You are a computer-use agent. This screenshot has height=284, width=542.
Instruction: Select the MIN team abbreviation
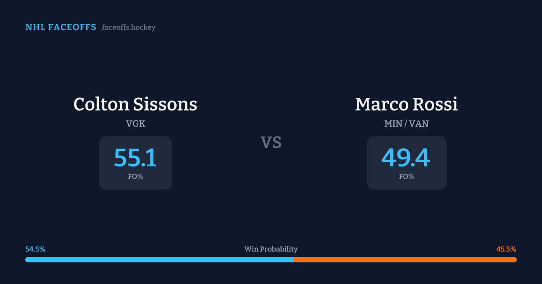(393, 124)
